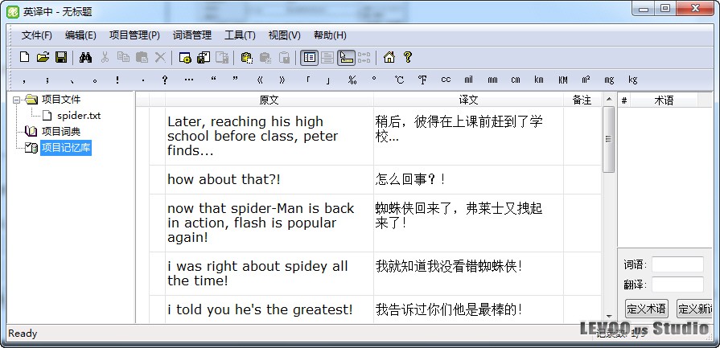Click the 词语 input field
The width and height of the screenshot is (720, 348).
[x=677, y=264]
